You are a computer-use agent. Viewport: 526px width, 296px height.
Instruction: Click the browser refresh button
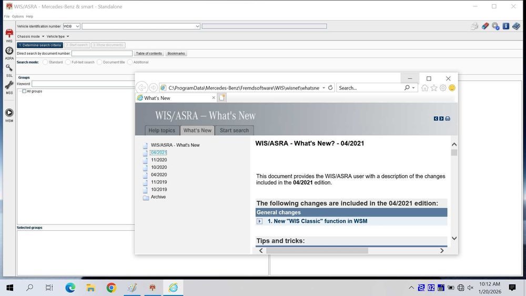point(330,88)
